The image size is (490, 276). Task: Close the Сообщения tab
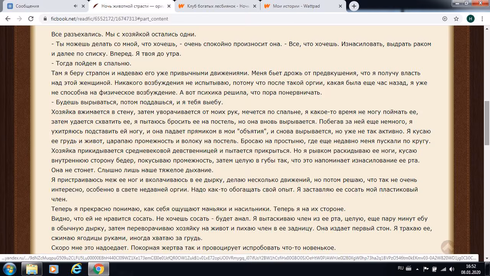click(x=83, y=6)
